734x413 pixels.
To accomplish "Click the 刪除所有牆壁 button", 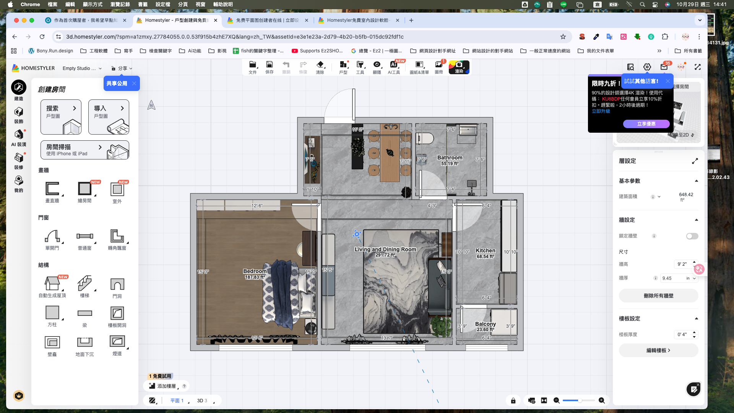I will (x=658, y=296).
